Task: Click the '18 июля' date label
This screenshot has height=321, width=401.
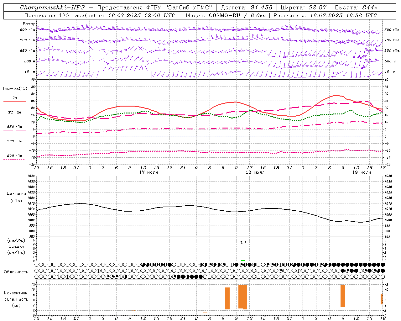Action: 255,172
